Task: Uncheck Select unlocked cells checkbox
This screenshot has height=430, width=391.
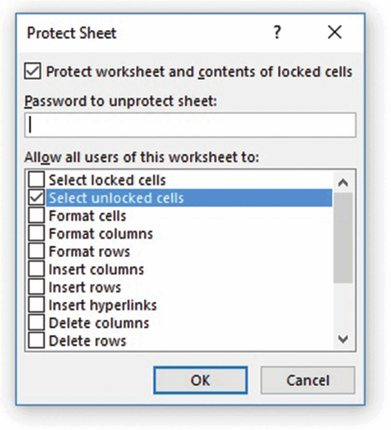Action: [36, 198]
